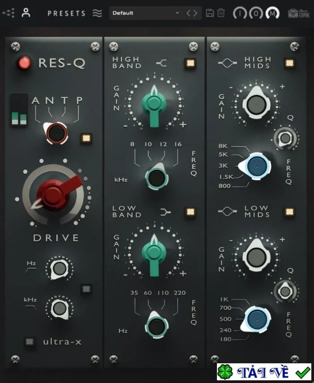Toggle the red RES-Q power button
This screenshot has height=383, width=314.
pyautogui.click(x=25, y=63)
